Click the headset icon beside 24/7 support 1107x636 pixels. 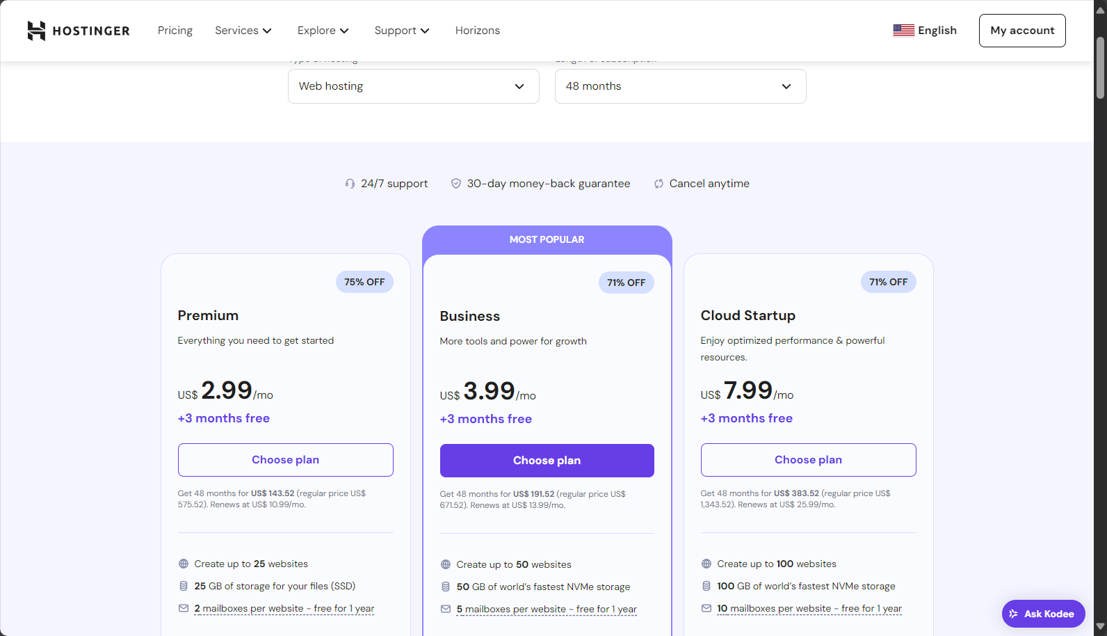[x=350, y=184]
